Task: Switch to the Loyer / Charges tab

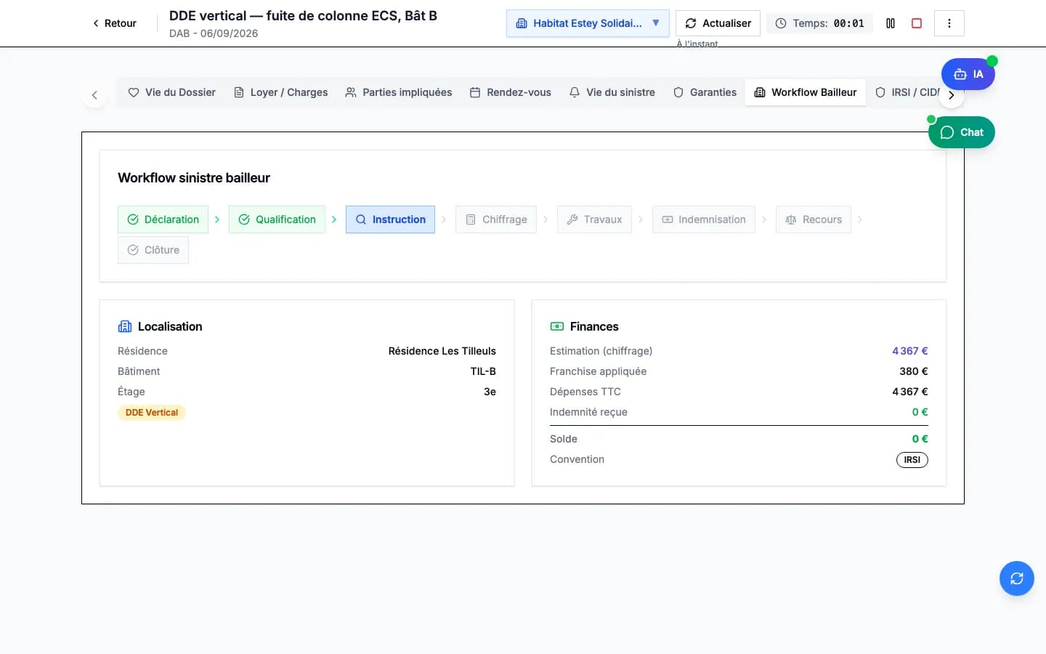Action: [x=280, y=92]
